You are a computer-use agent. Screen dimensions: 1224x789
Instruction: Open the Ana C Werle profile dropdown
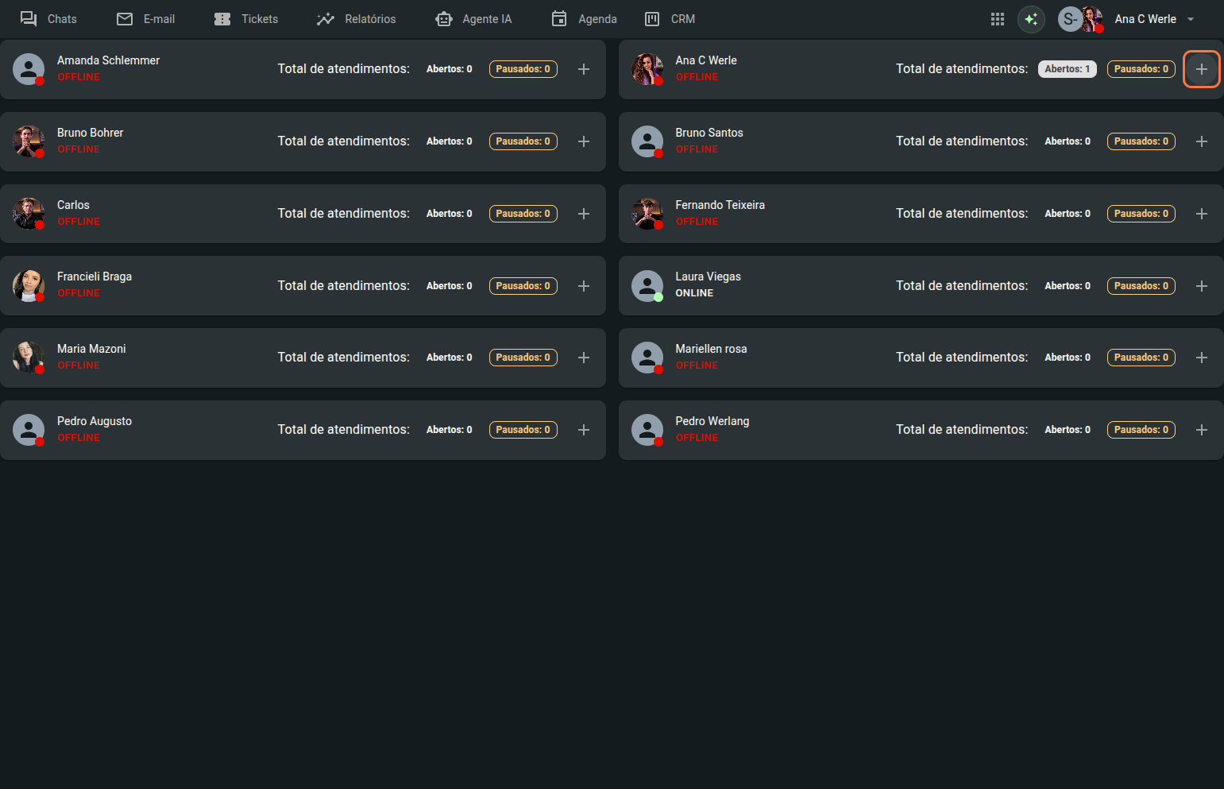(1190, 19)
